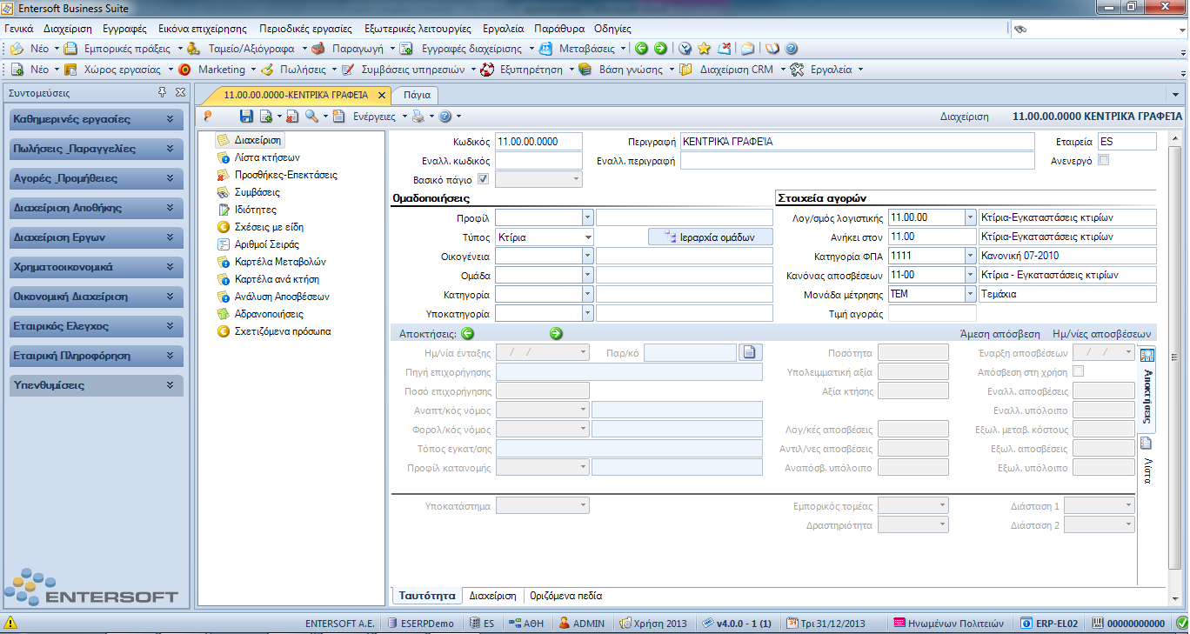
Task: Click the Ημ/νίες αποσβέσεων link
Action: click(1102, 334)
